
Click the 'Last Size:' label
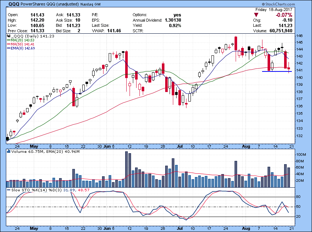(x=101, y=25)
